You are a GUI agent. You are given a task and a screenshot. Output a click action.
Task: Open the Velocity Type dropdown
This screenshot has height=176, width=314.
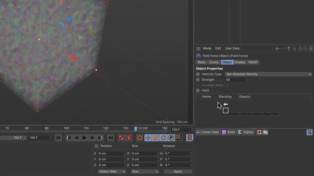coord(268,74)
